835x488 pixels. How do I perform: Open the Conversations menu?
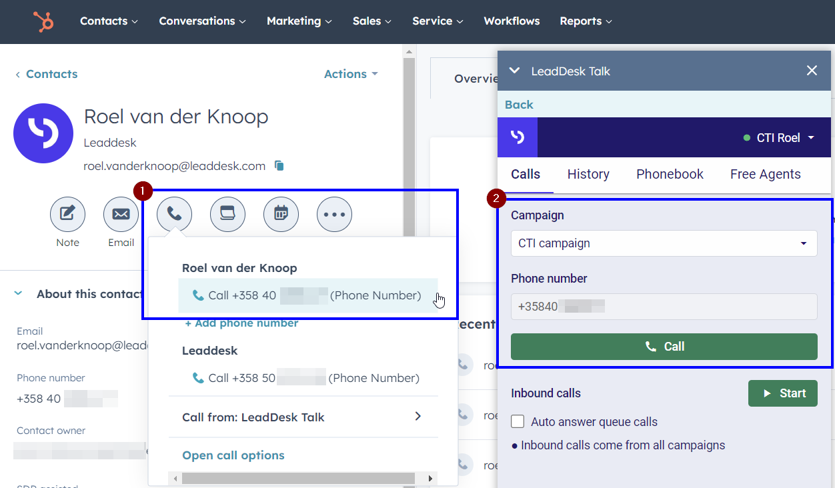[202, 21]
